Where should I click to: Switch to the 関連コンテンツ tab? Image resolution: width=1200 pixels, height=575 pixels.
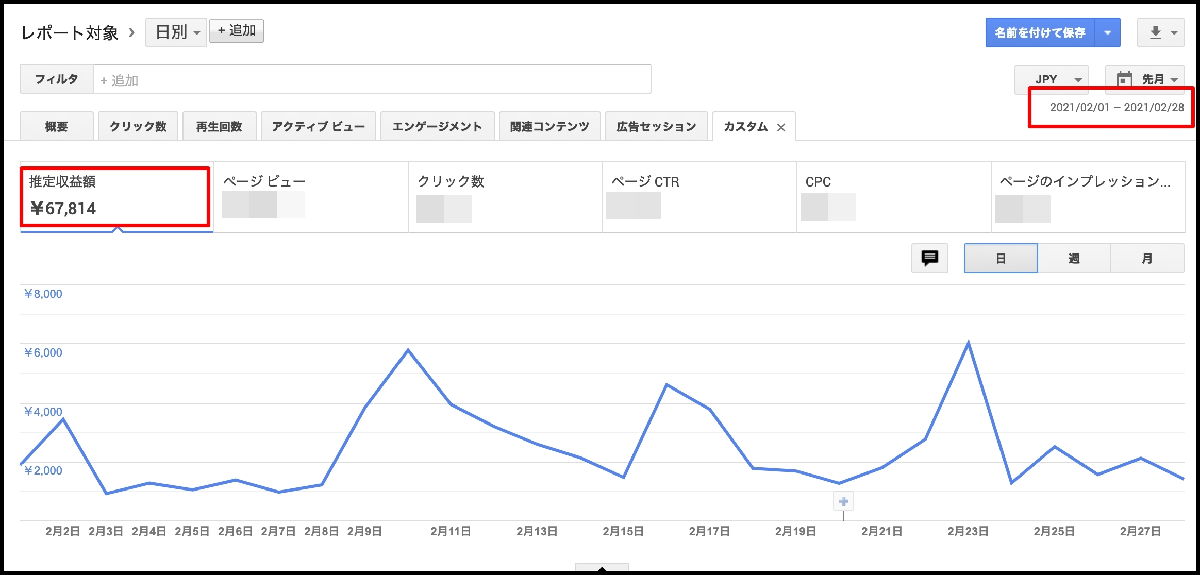pyautogui.click(x=550, y=126)
